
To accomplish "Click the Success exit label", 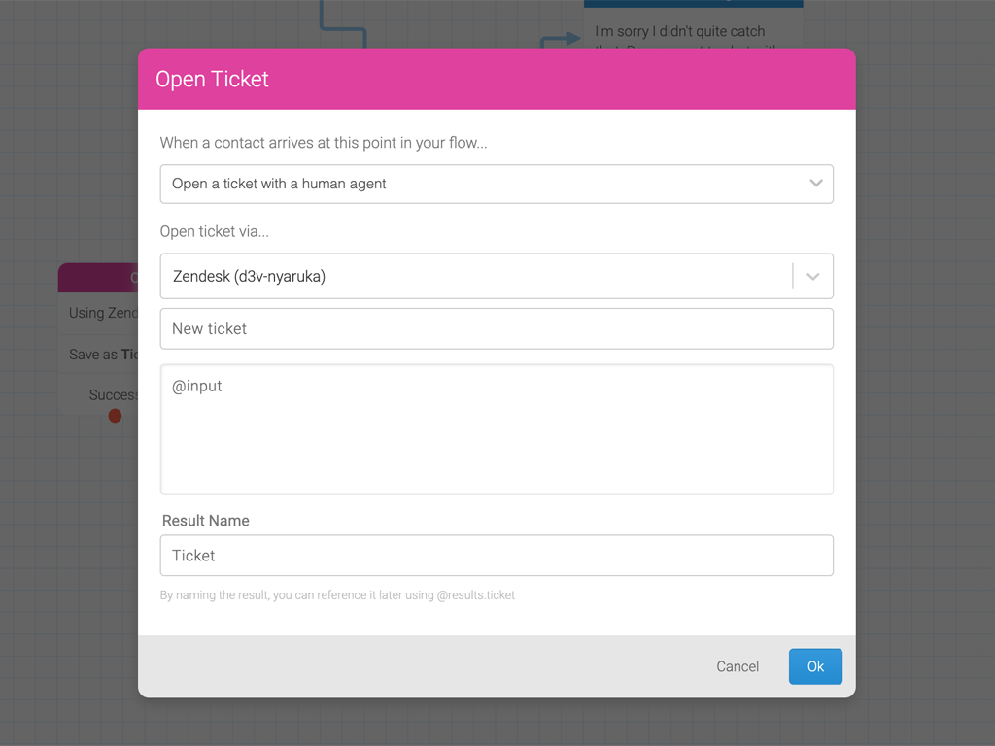I will pyautogui.click(x=114, y=395).
